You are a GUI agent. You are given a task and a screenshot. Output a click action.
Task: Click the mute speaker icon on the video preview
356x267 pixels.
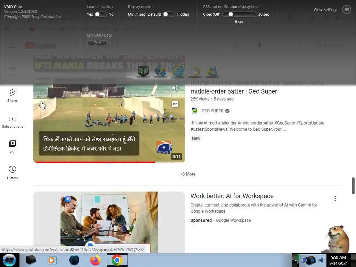[x=175, y=88]
